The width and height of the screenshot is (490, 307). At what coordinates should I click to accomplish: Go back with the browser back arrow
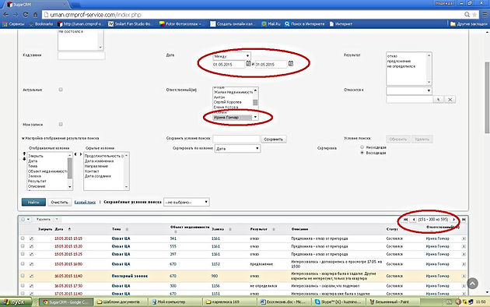coord(5,15)
